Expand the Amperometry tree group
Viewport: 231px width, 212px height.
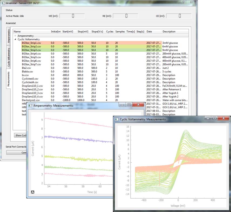pyautogui.click(x=15, y=36)
